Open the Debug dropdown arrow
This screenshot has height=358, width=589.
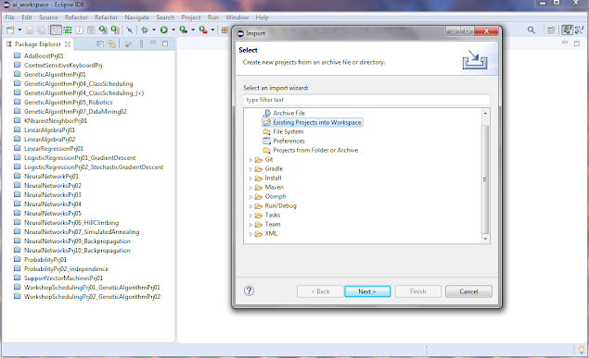[154, 30]
